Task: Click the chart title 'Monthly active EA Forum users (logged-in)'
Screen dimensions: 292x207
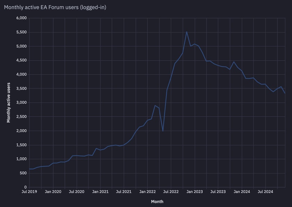Action: tap(55, 7)
